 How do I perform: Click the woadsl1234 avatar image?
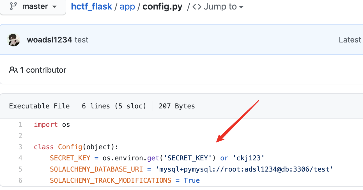tap(13, 40)
